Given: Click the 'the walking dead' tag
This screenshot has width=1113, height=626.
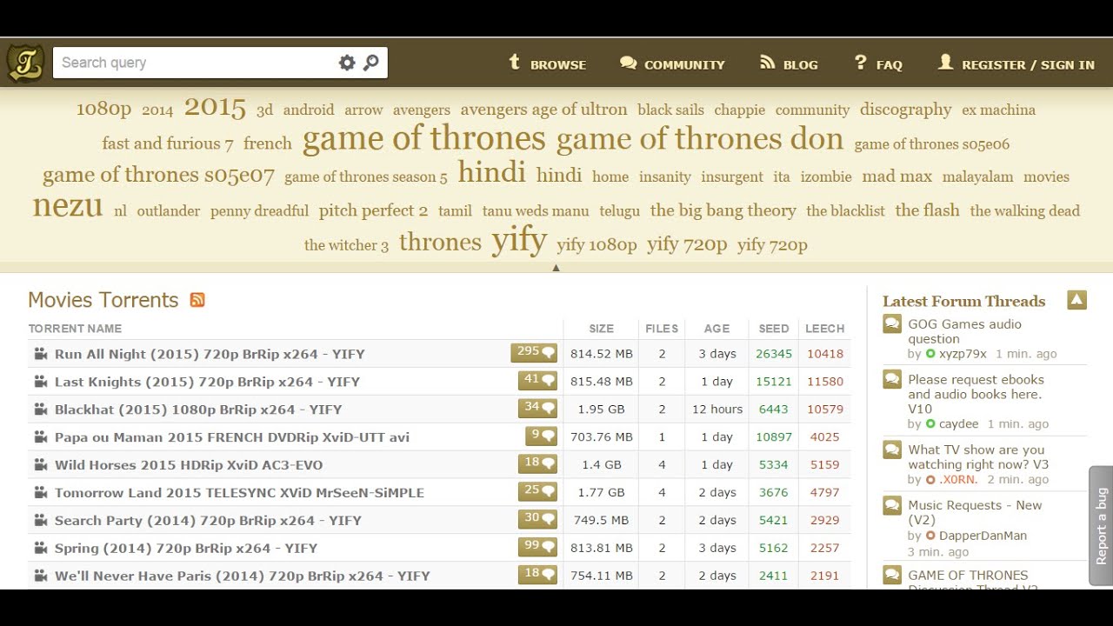Looking at the screenshot, I should tap(1025, 211).
